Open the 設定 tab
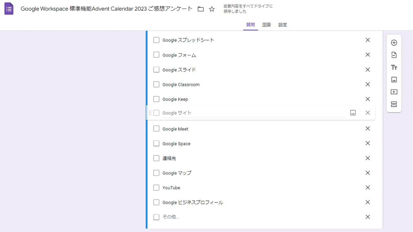The width and height of the screenshot is (413, 232). click(x=283, y=25)
